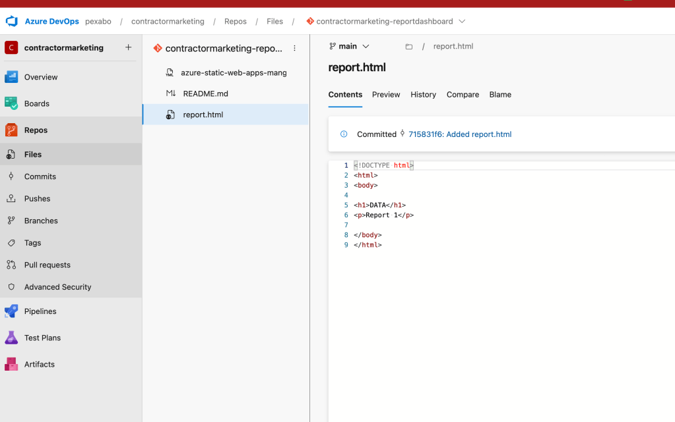Click the Azure DevOps logo icon
This screenshot has height=422, width=675.
[12, 21]
